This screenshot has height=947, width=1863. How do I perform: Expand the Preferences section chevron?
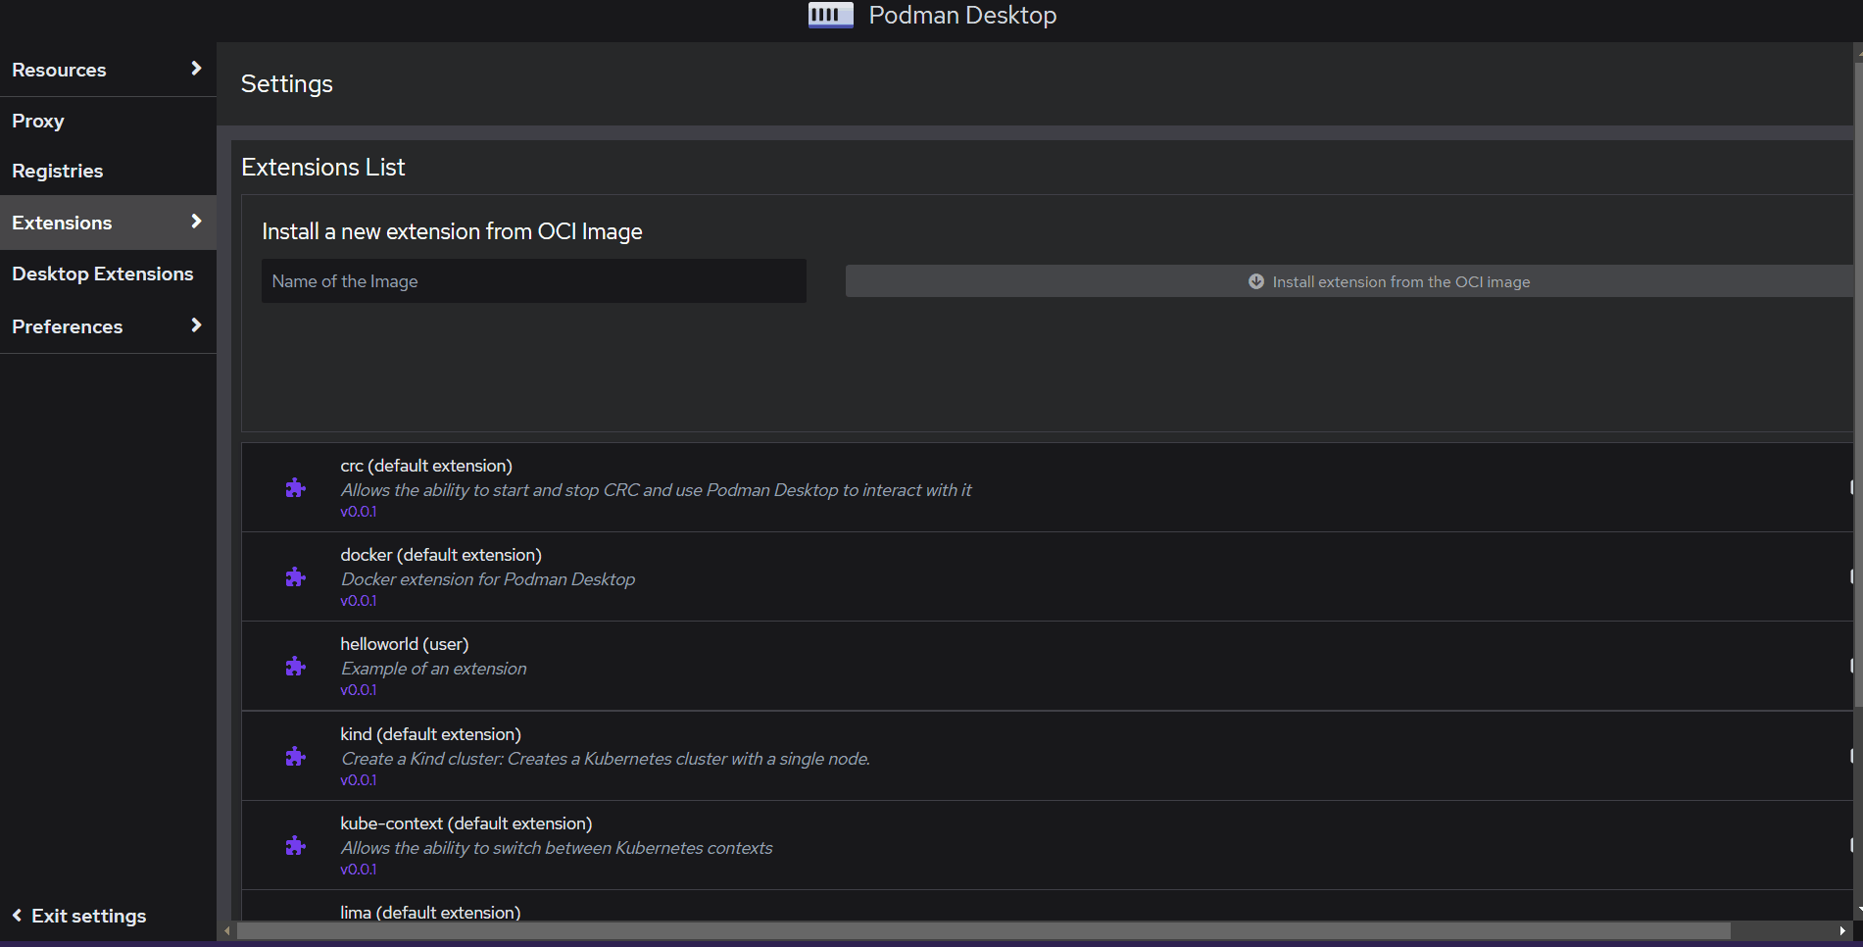196,325
